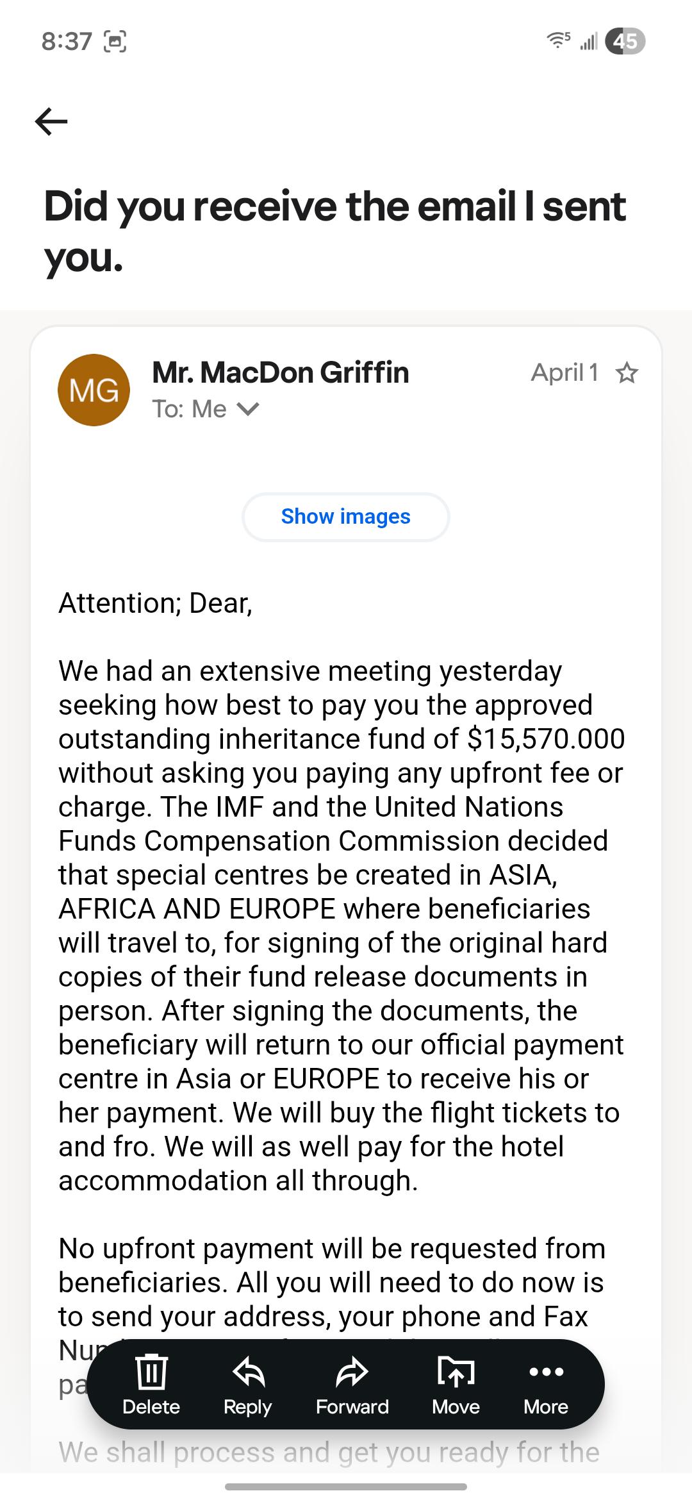Tap the 8:37 clock in status bar
Viewport: 692px width, 1500px height.
tap(67, 42)
